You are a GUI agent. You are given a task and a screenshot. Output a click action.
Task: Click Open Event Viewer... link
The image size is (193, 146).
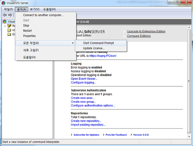[x=84, y=79]
